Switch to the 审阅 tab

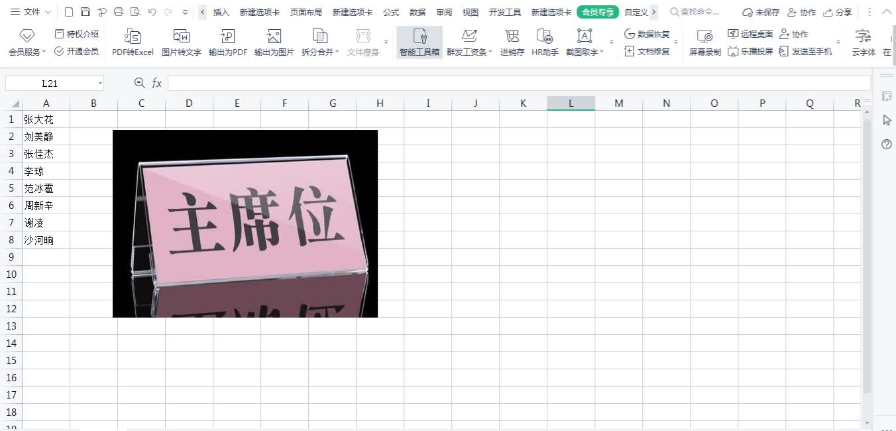pyautogui.click(x=444, y=12)
